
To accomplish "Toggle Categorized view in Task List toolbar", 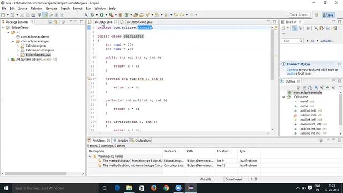I will [x=295, y=28].
